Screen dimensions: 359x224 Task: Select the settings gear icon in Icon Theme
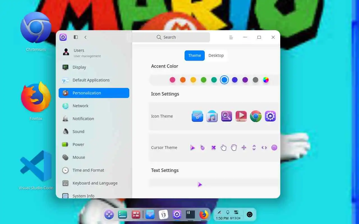[270, 116]
